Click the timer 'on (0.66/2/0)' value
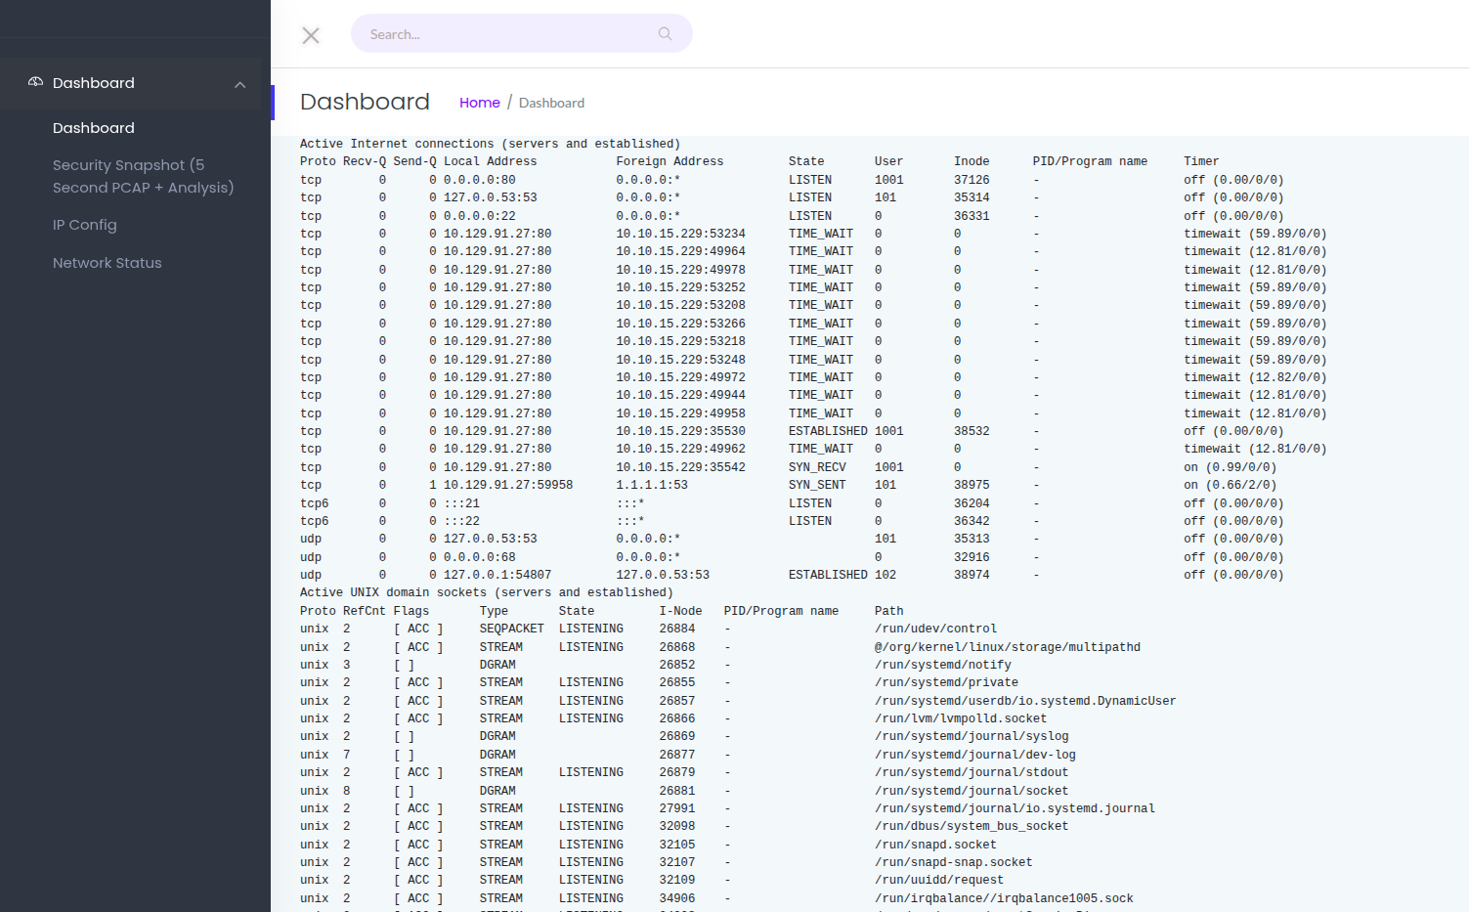Viewport: 1469px width, 912px height. coord(1231,485)
